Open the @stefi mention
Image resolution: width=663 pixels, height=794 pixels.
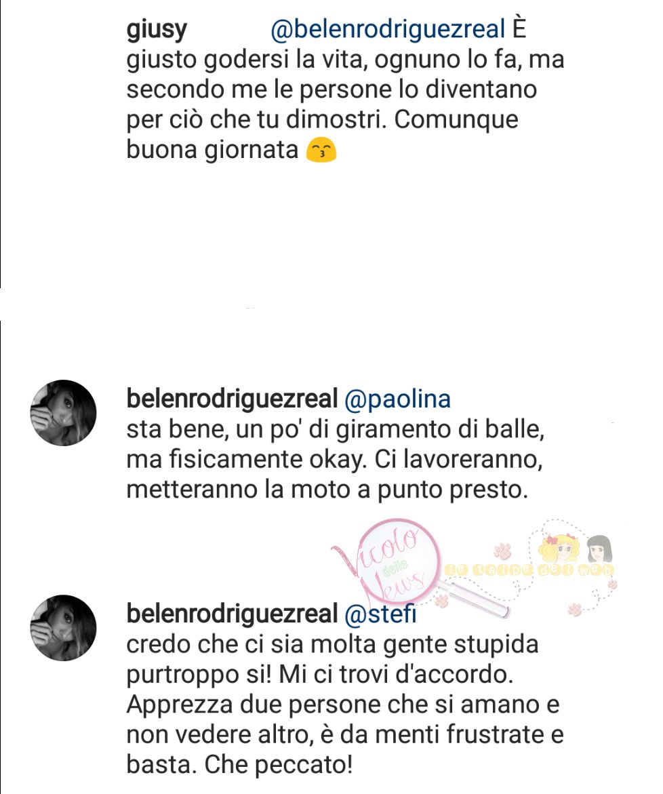(380, 614)
